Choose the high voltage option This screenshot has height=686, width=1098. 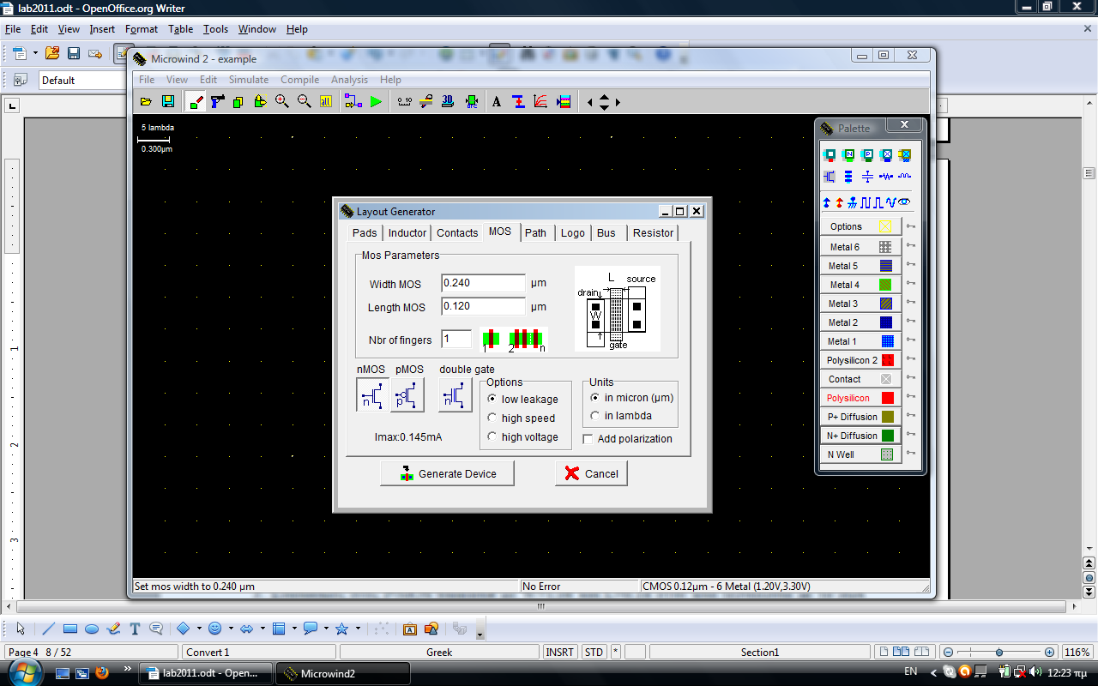522,436
